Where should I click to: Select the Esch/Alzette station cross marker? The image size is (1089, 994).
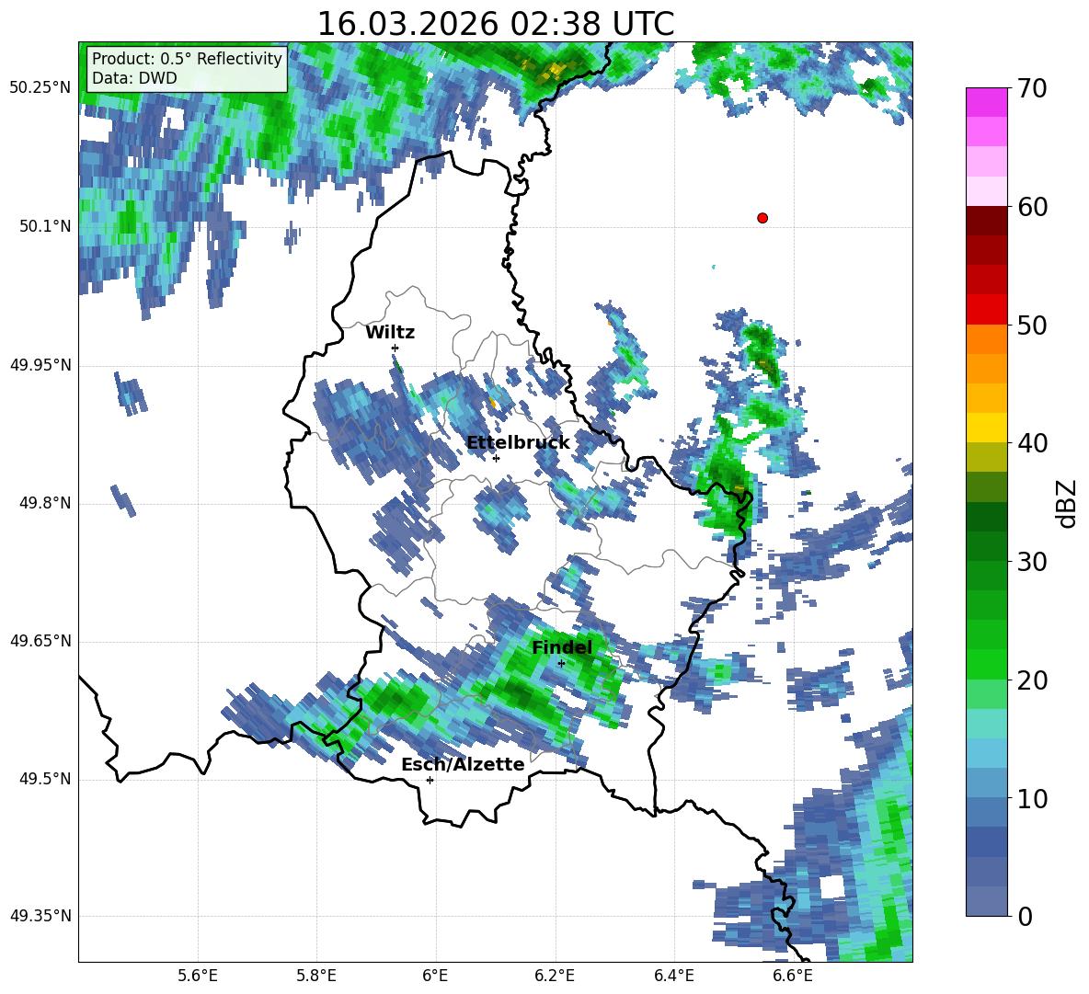click(x=430, y=780)
